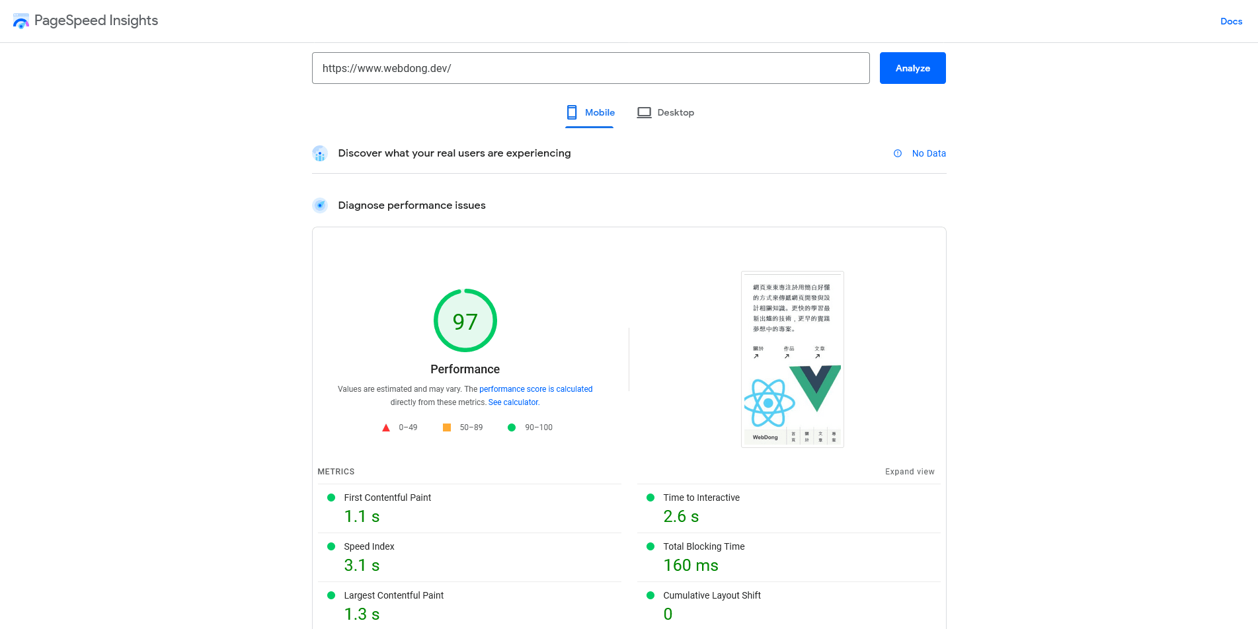This screenshot has width=1258, height=629.
Task: Click the mobile phone icon
Action: pyautogui.click(x=572, y=112)
